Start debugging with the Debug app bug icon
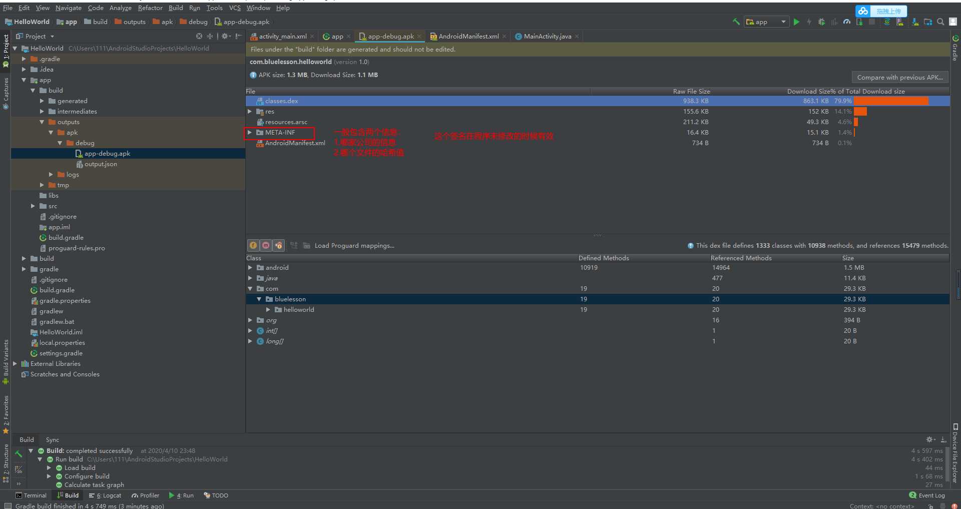The image size is (961, 509). click(x=821, y=22)
